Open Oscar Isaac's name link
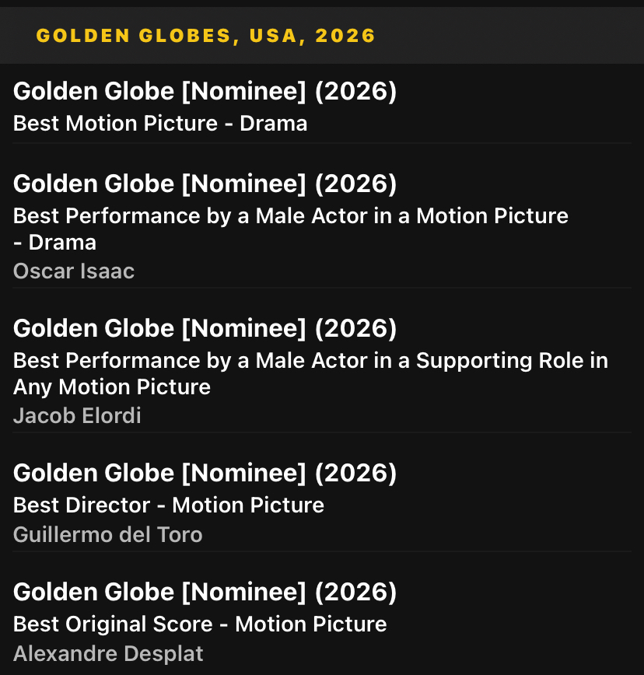The image size is (644, 675). (x=74, y=271)
